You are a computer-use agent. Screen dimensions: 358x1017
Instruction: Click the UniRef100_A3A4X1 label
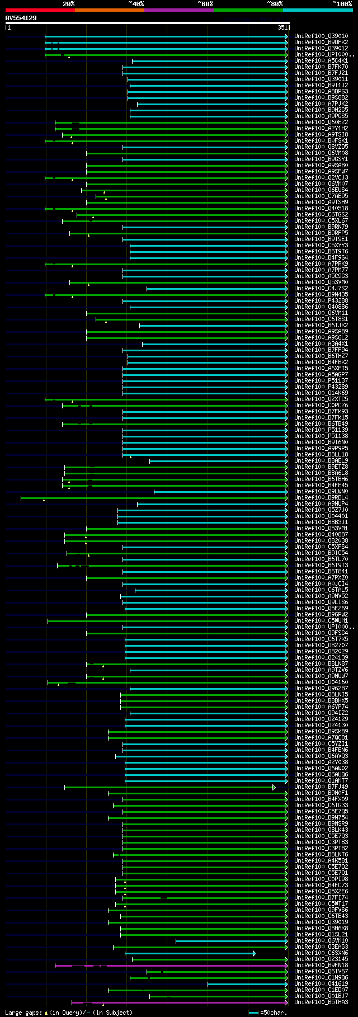321,344
